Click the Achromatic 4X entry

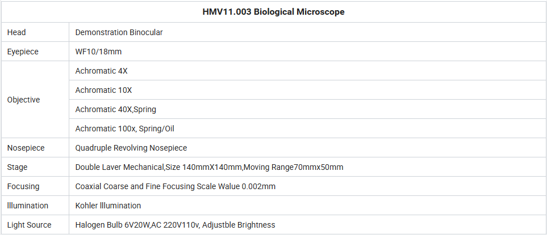(102, 71)
